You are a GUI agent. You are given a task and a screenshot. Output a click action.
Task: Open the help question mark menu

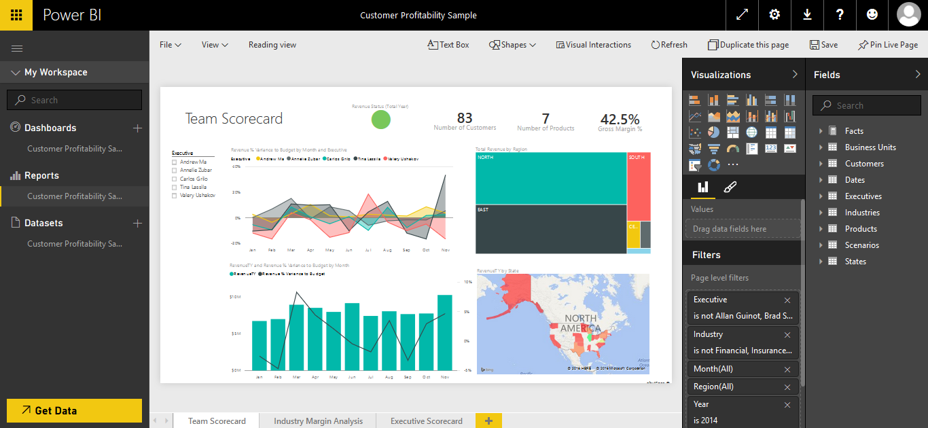840,15
